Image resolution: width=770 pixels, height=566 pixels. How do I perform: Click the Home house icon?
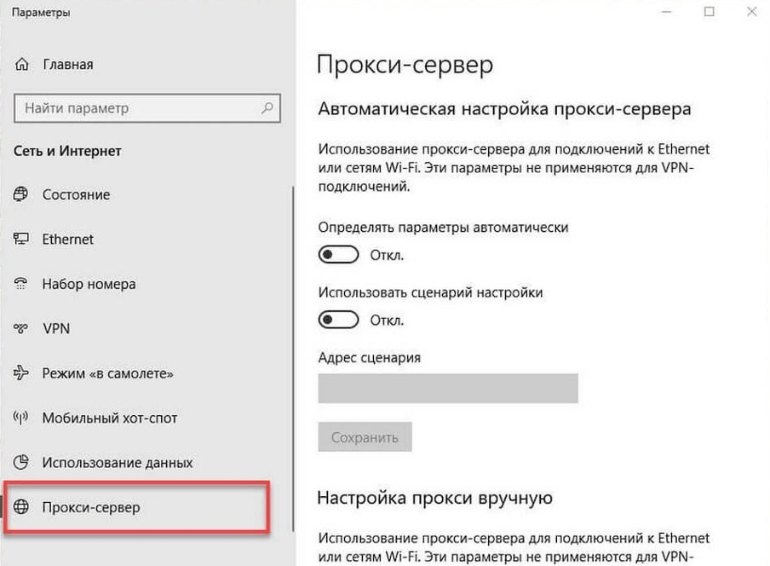(21, 65)
